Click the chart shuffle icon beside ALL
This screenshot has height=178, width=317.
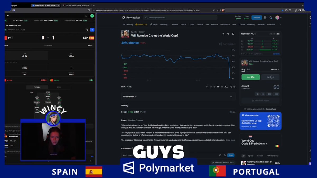pyautogui.click(x=231, y=87)
